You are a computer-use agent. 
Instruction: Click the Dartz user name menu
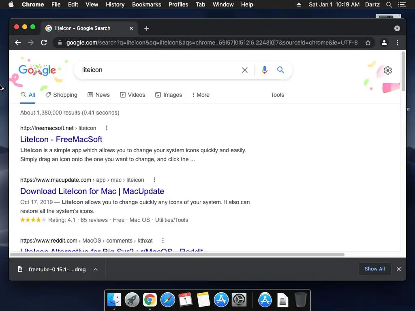(372, 4)
